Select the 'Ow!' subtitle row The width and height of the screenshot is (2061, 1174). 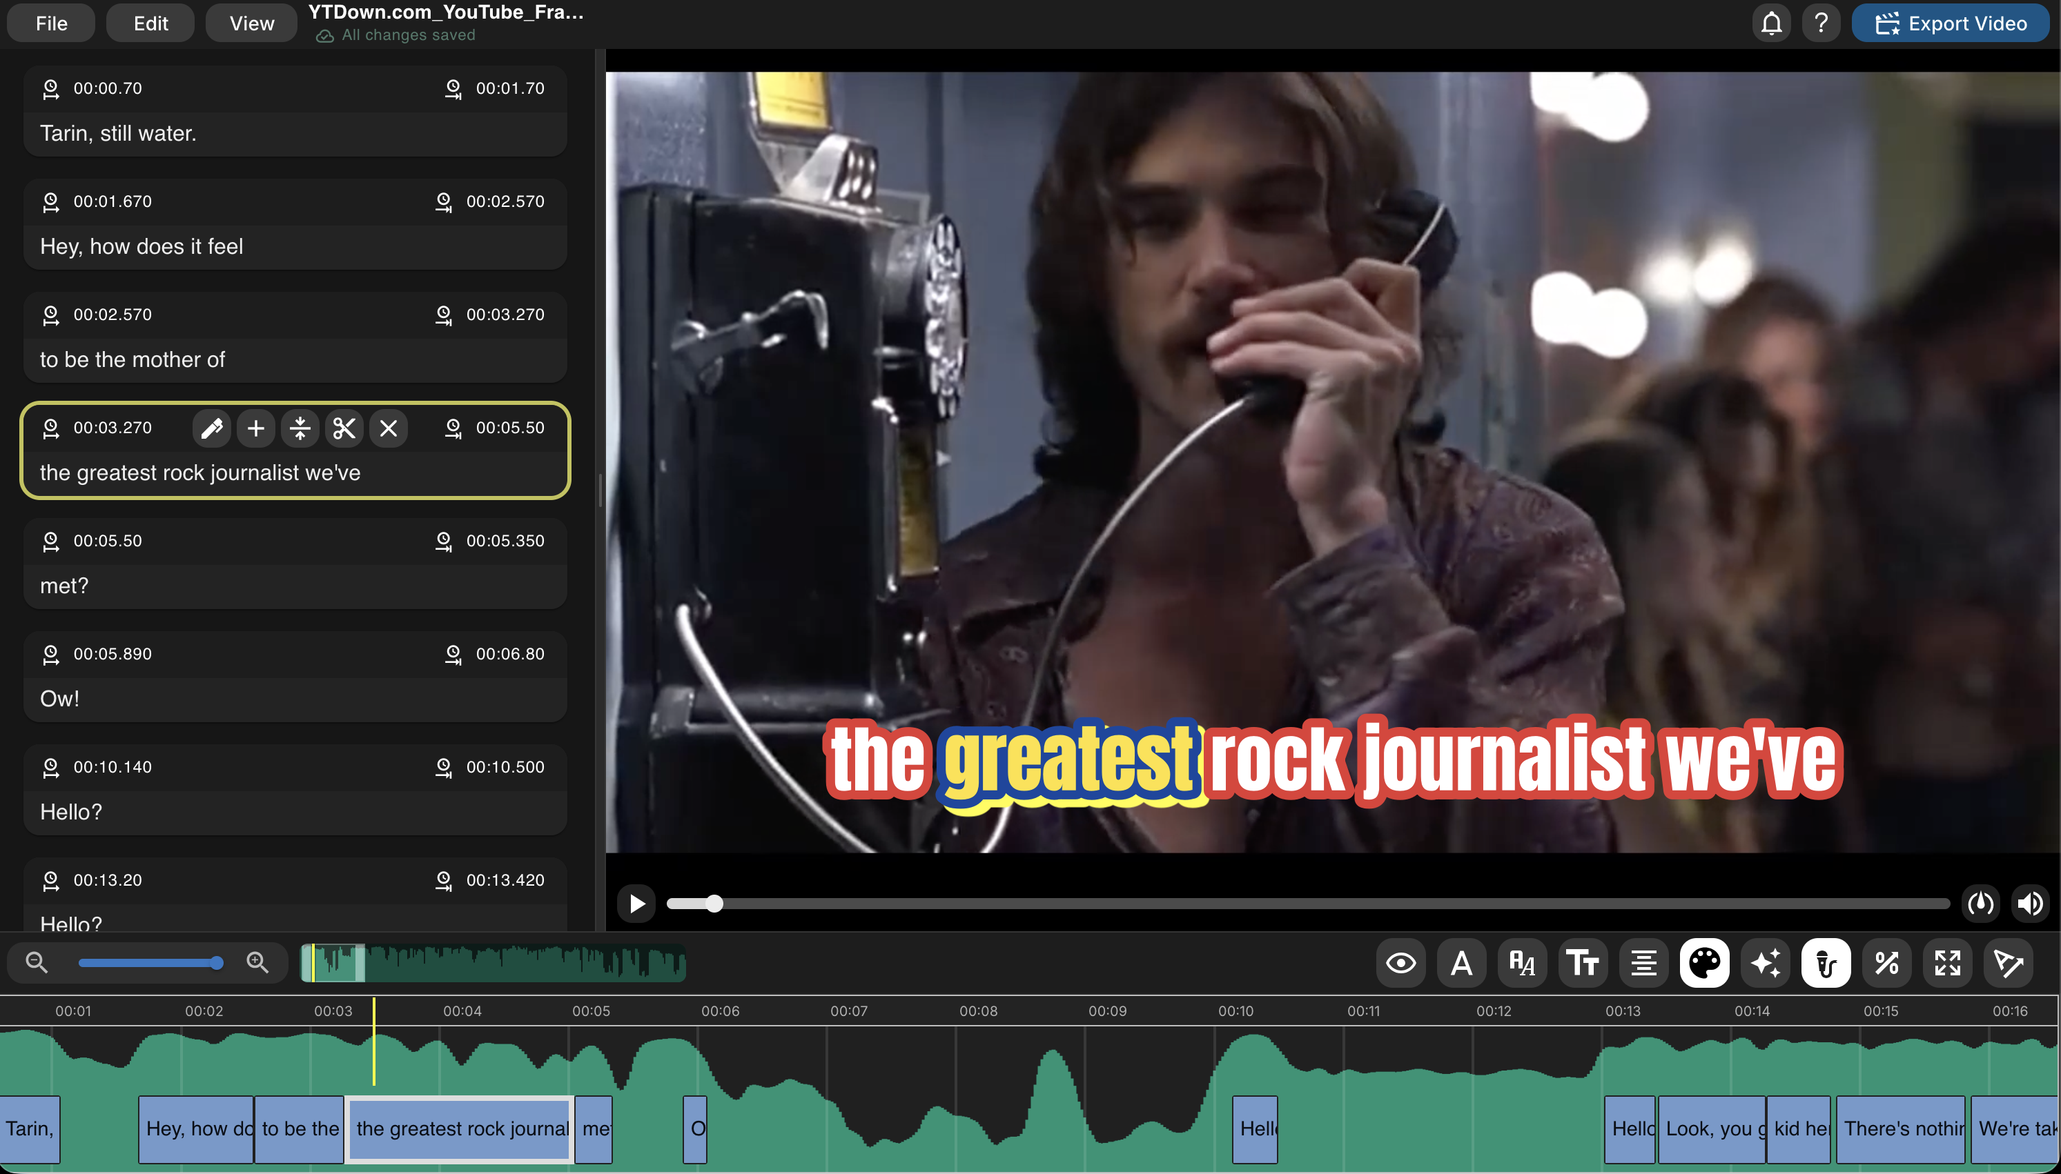point(295,677)
